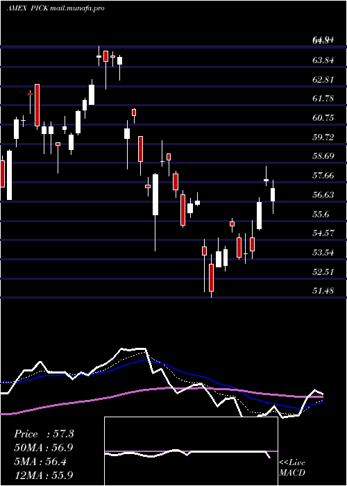Click the 61.78 price axis label
Screen dimensions: 347x486
tap(323, 99)
